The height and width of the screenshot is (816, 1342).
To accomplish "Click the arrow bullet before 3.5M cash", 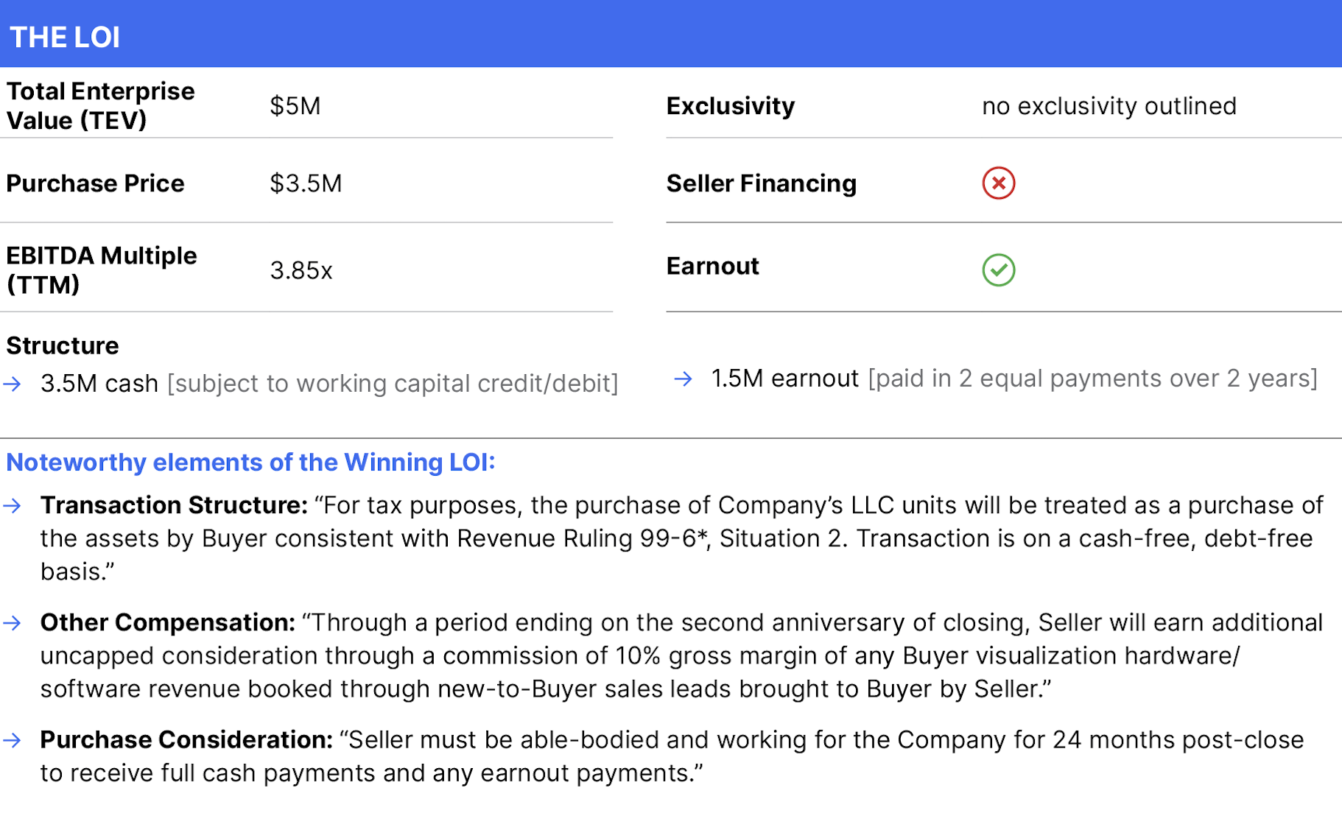I will (x=13, y=384).
